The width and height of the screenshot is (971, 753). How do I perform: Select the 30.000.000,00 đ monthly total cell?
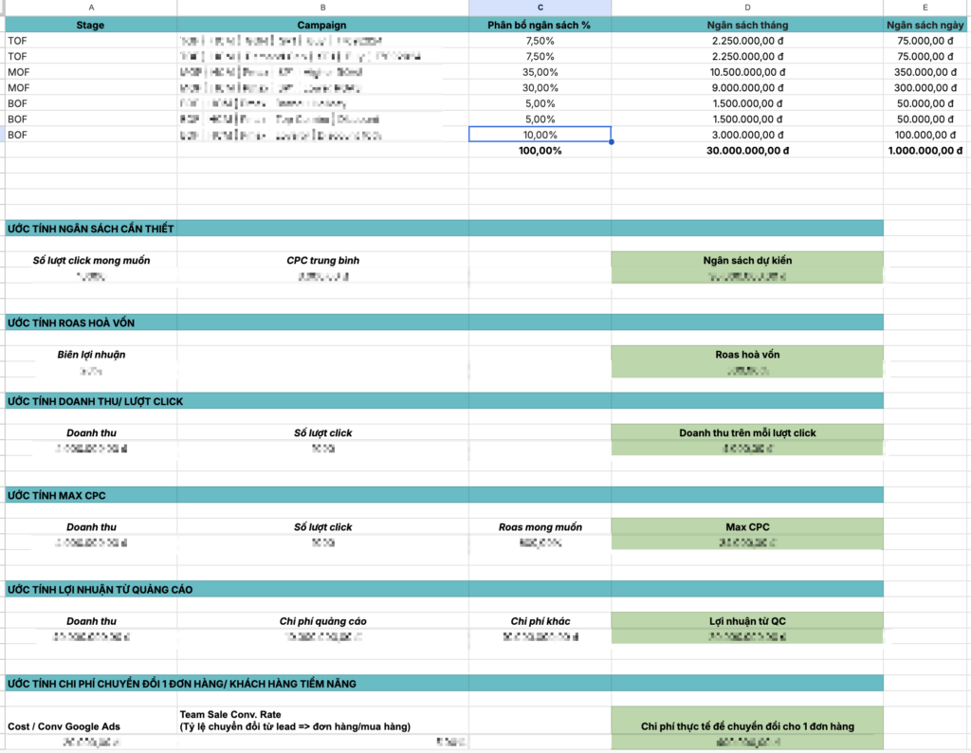747,151
